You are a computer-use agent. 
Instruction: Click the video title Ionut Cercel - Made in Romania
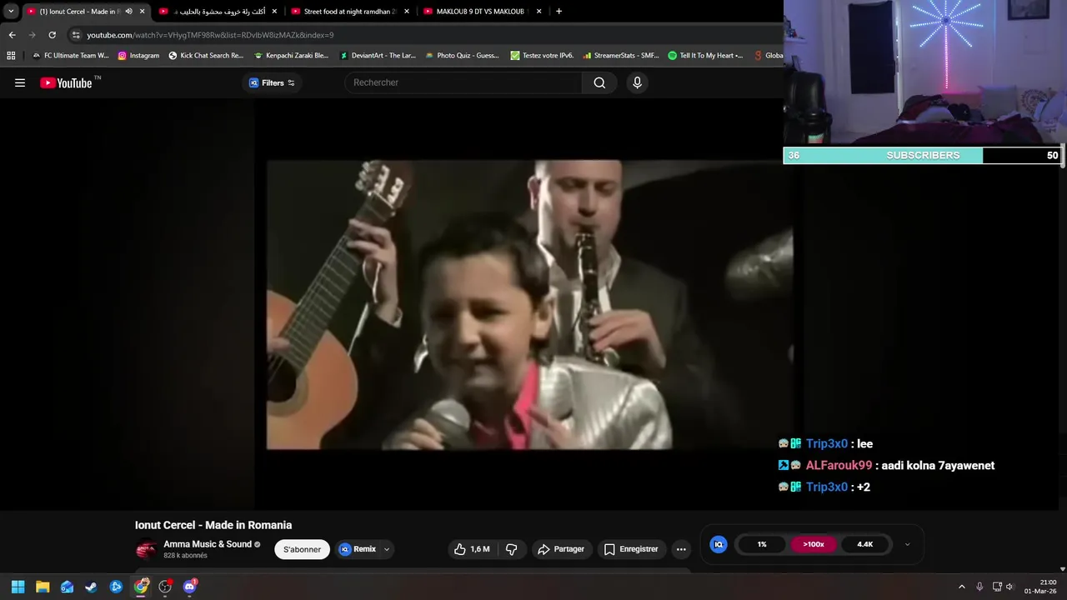click(x=213, y=525)
